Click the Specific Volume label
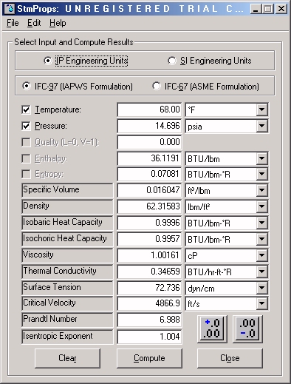The image size is (291, 384). 67,190
